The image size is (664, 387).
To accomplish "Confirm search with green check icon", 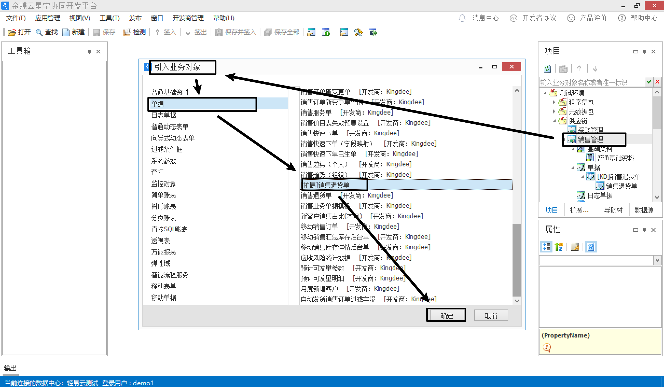I will click(649, 82).
